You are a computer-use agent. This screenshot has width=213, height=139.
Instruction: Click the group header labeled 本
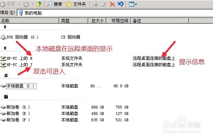[x=6, y=75]
